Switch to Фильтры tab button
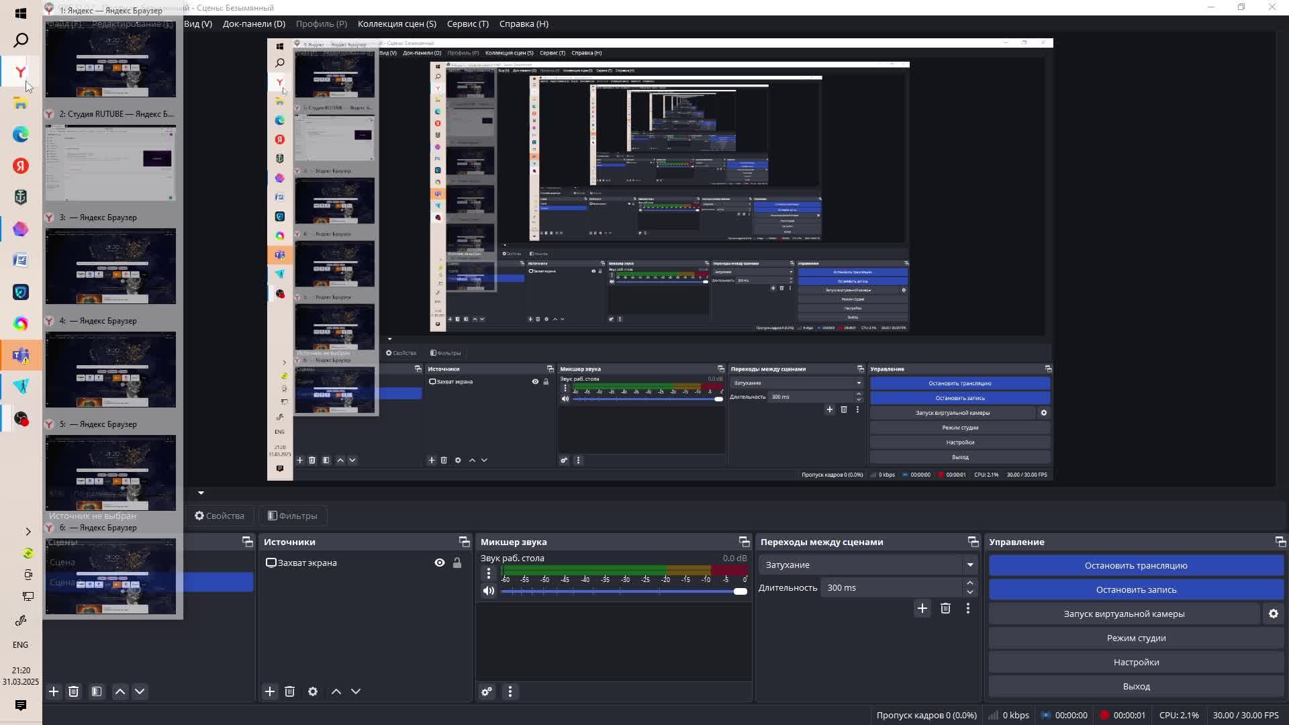The image size is (1289, 725). 292,516
